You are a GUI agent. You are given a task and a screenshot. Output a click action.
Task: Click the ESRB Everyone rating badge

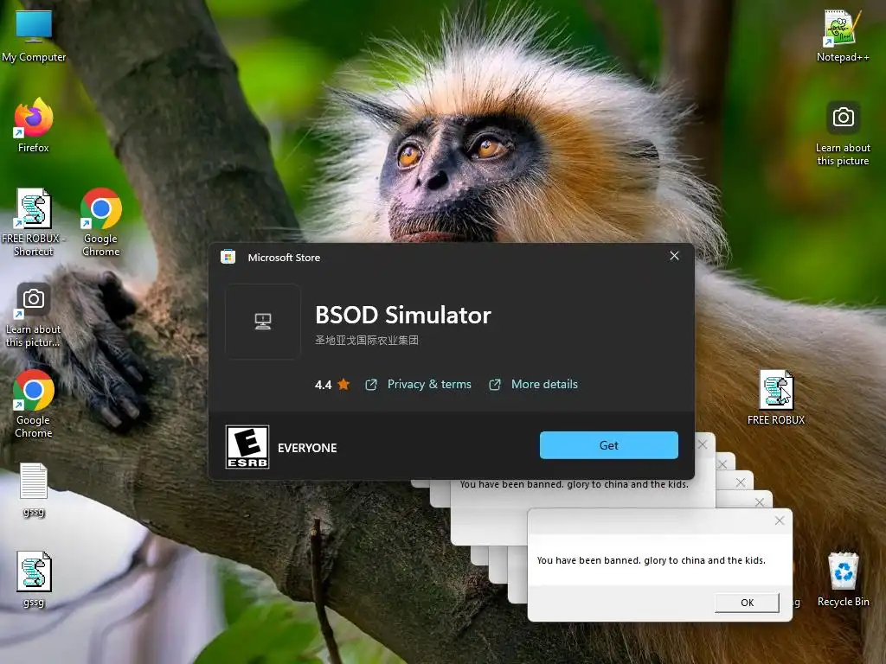click(247, 447)
